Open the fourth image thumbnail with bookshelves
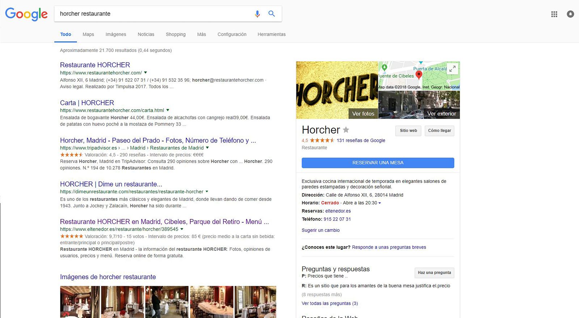The image size is (579, 318). pos(212,302)
